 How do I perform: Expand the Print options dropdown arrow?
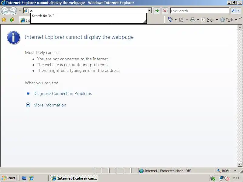198,20
